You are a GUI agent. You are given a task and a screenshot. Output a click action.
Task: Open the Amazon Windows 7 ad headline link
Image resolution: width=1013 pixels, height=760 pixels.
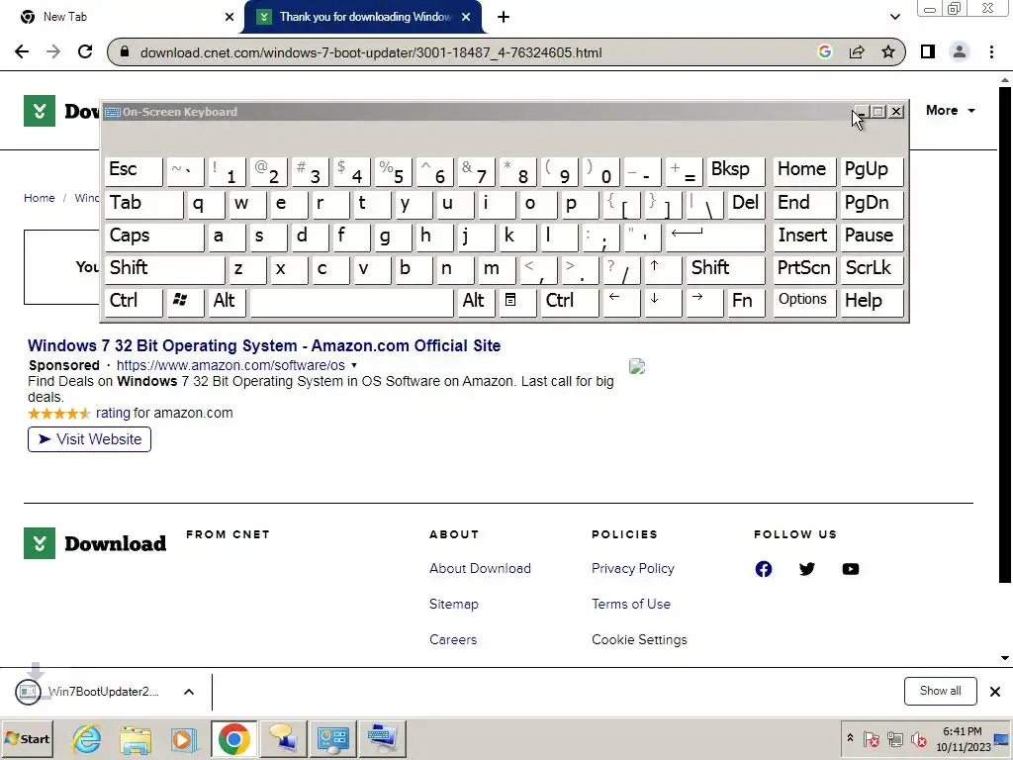(263, 345)
